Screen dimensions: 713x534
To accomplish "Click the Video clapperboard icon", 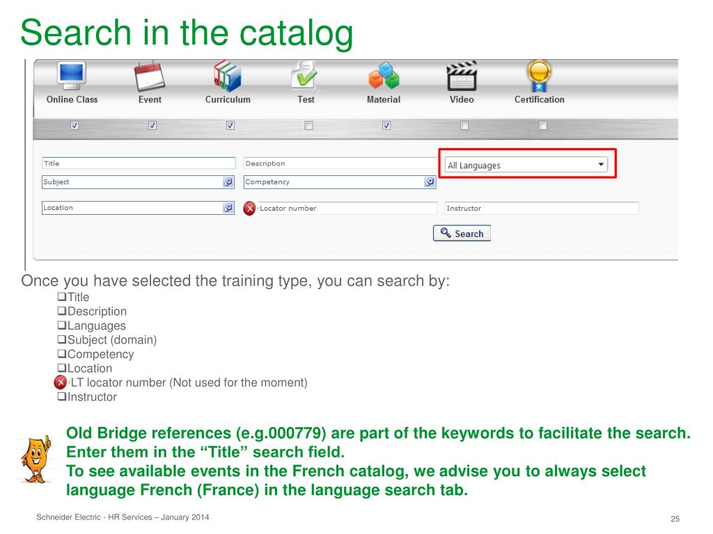I will pos(461,76).
